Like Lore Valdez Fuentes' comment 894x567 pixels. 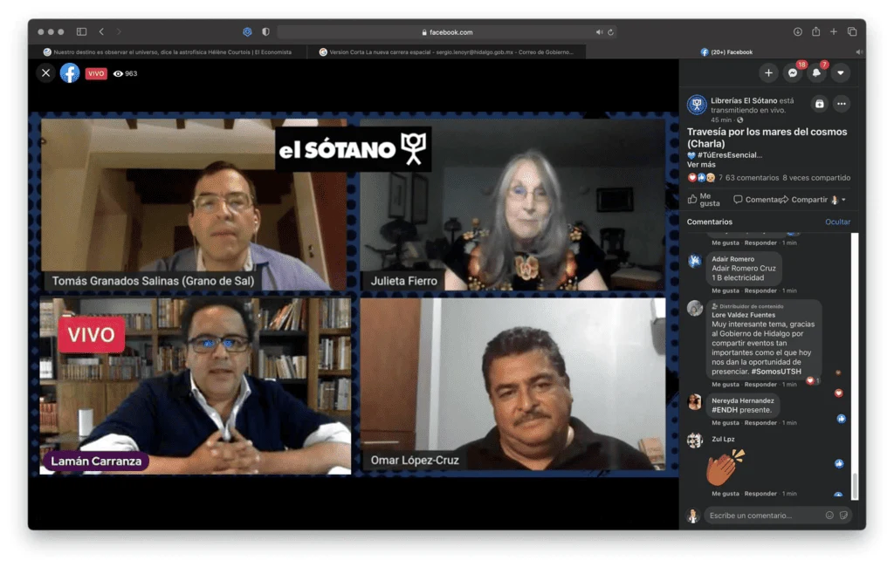click(x=726, y=384)
